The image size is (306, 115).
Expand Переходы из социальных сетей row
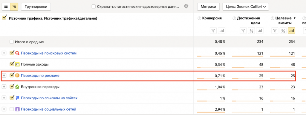[4, 109]
